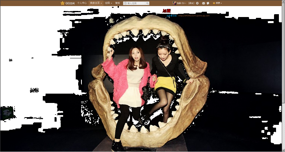This screenshot has height=152, width=285.
Task: Click the magnifier search button
Action: click(x=147, y=3)
